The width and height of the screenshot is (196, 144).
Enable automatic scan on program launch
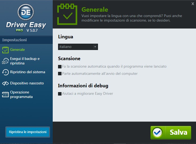pyautogui.click(x=60, y=67)
